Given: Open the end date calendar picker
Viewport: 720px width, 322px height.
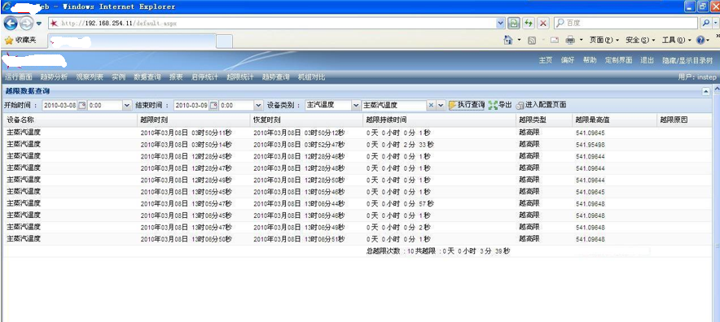Looking at the screenshot, I should click(213, 106).
